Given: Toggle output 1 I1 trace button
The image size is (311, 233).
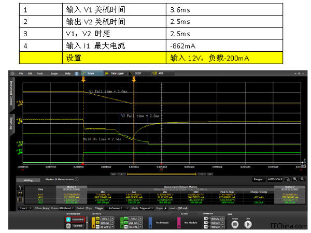Looking at the screenshot, I should point(97,223).
